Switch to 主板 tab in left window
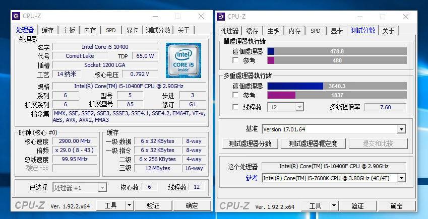The image size is (428, 219). 69,30
